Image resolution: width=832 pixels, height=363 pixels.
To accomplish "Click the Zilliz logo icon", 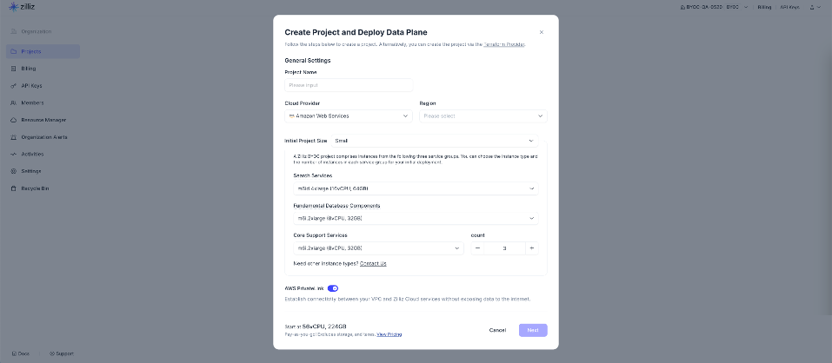I will [14, 7].
